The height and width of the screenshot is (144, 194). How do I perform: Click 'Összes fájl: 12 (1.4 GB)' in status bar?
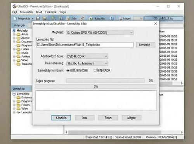(99, 137)
